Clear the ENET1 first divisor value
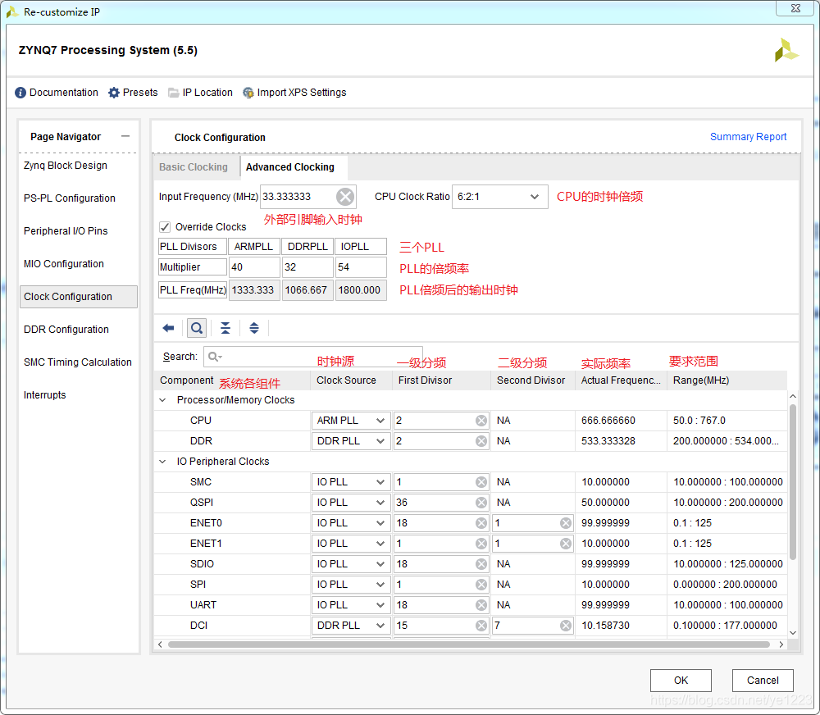This screenshot has width=820, height=715. (x=481, y=544)
